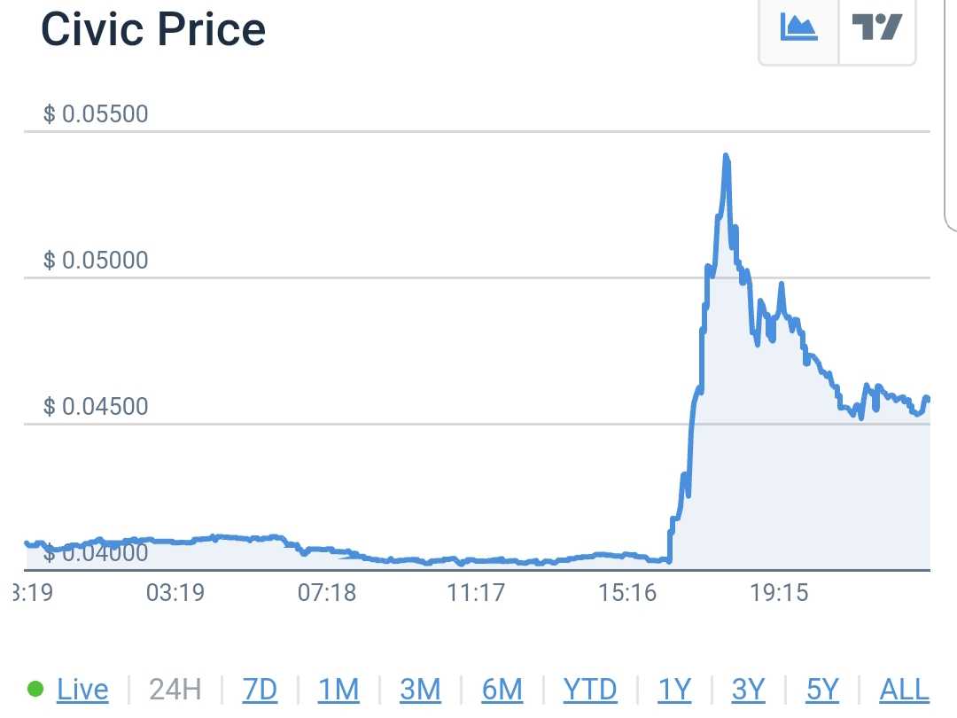957x718 pixels.
Task: Select the Live price range
Action: tap(82, 689)
